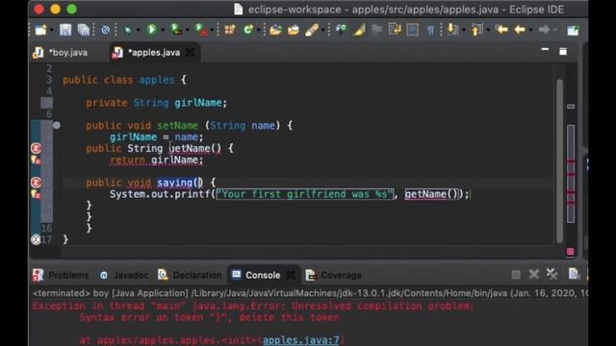Image resolution: width=616 pixels, height=346 pixels.
Task: Follow the apples.java:7 stack trace link
Action: coord(301,339)
